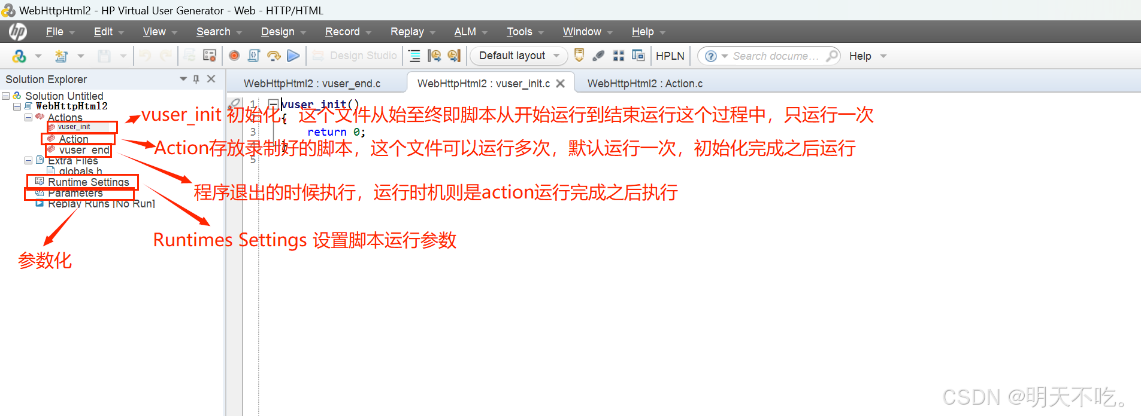Close the Solution Explorer panel
The height and width of the screenshot is (416, 1141).
(x=211, y=79)
